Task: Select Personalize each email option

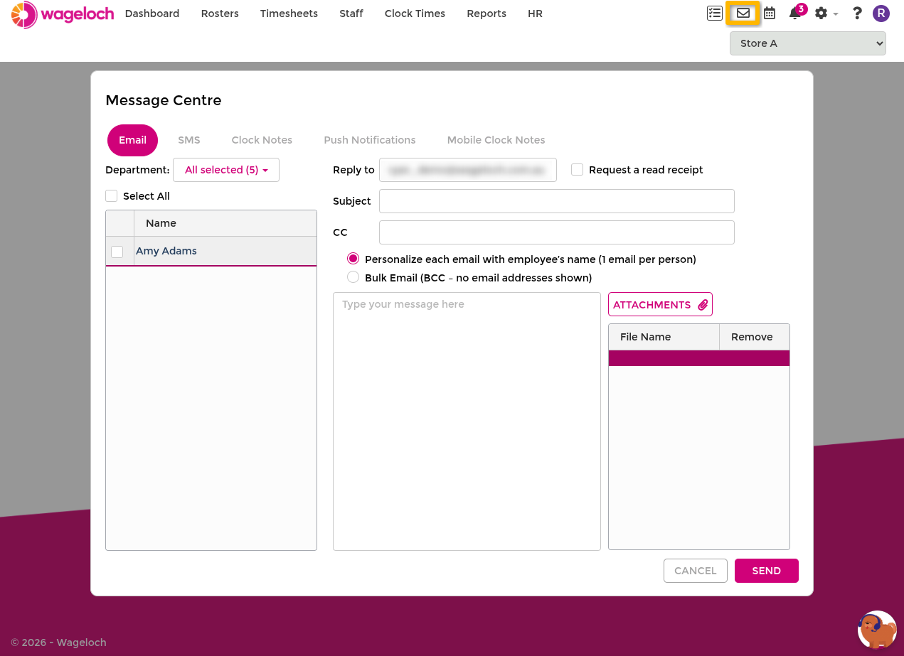Action: coord(353,259)
